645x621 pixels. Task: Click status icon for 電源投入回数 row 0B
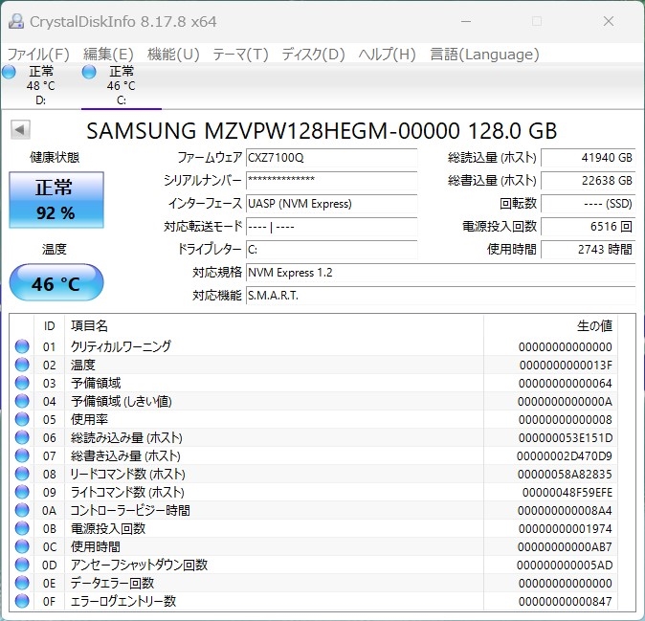(x=22, y=528)
